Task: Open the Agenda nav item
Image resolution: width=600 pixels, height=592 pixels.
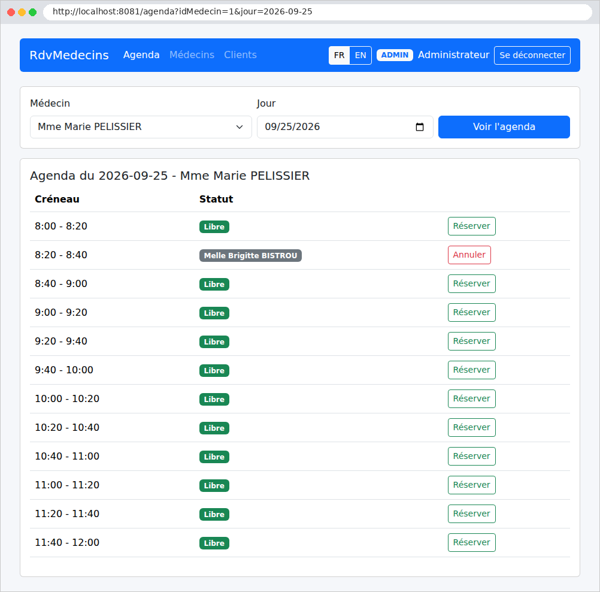Action: click(141, 55)
